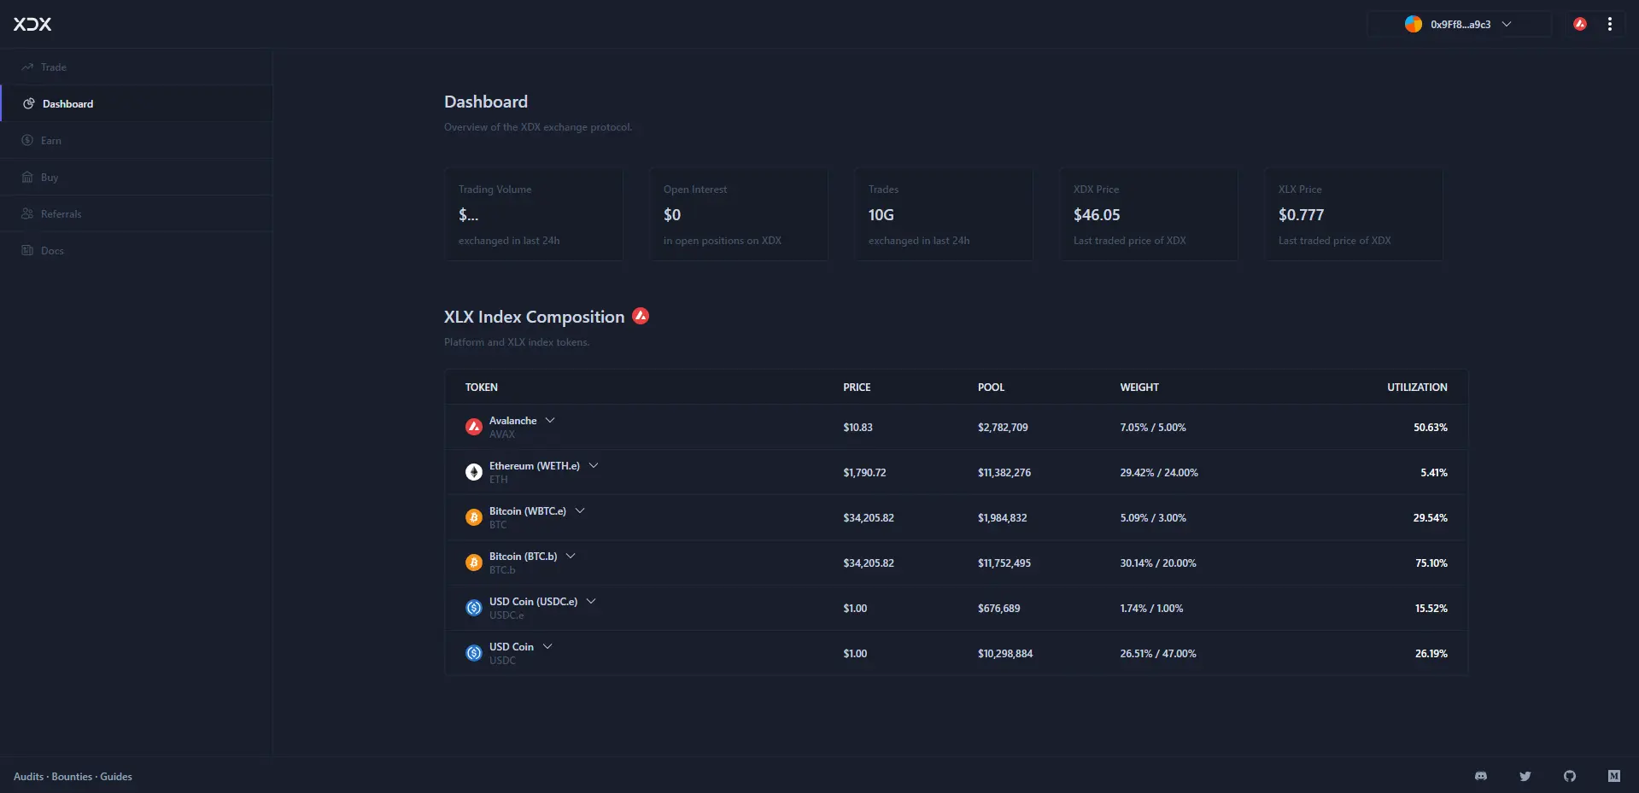The image size is (1639, 793).
Task: Click the Earn coin icon
Action: [x=27, y=140]
